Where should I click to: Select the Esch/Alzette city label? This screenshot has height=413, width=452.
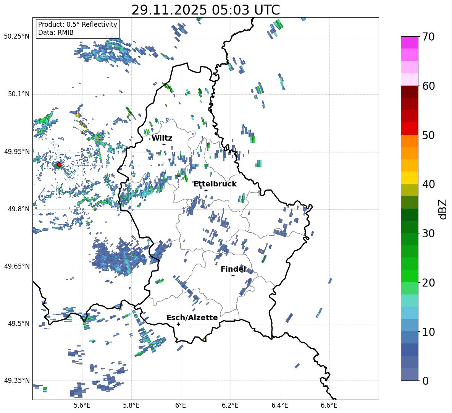tap(192, 317)
